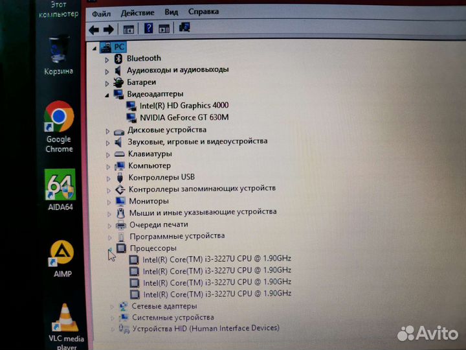Click the chip icon beside Процессоры
This screenshot has width=466, height=350.
point(122,248)
